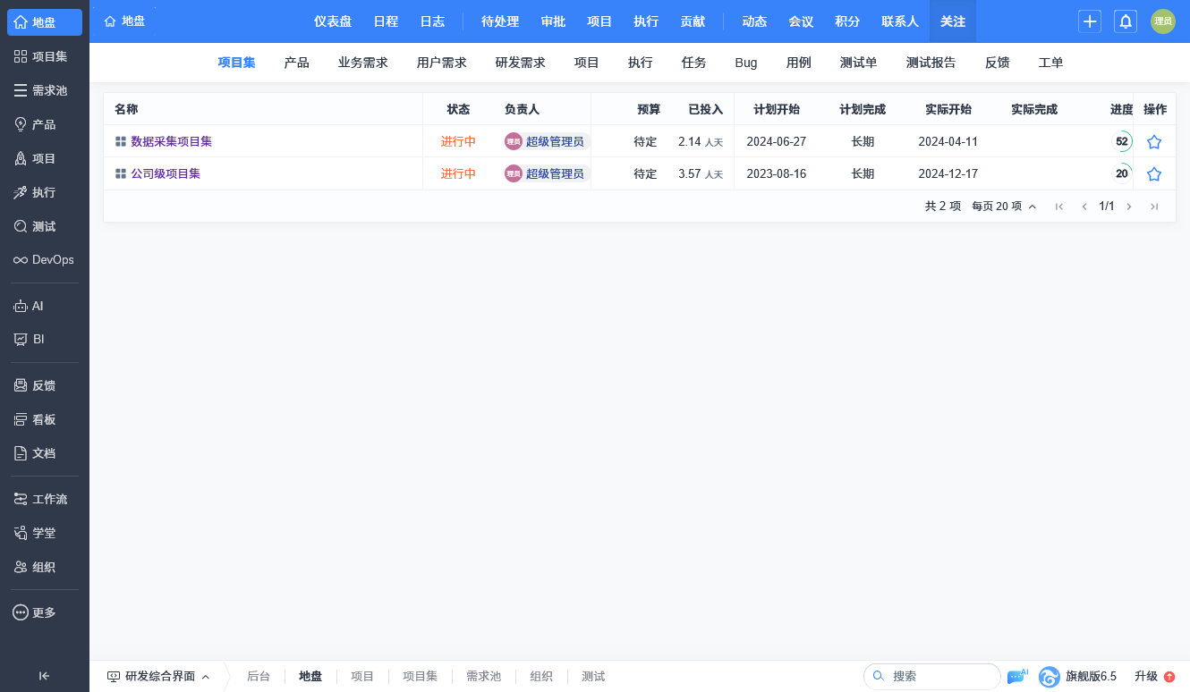The image size is (1190, 692).
Task: Click the plus quick-create icon
Action: (x=1090, y=21)
